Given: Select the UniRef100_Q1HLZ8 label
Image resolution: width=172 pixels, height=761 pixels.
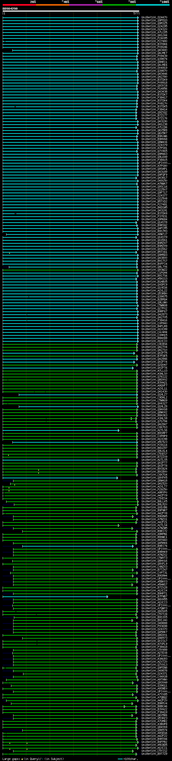Looking at the screenshot, I should [x=154, y=407].
